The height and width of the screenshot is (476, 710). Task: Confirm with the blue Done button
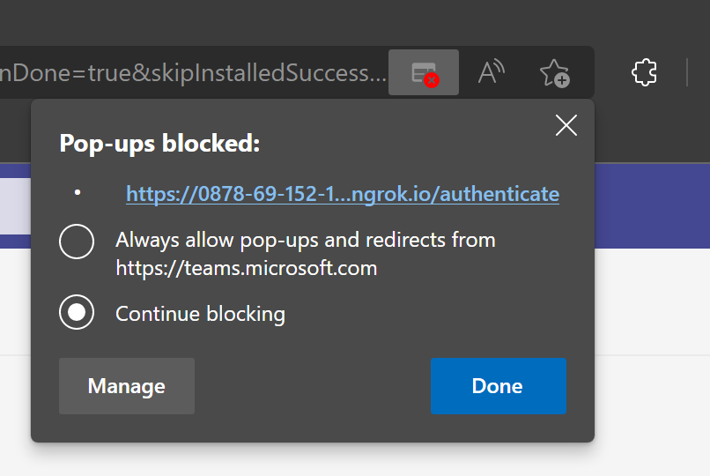coord(498,386)
